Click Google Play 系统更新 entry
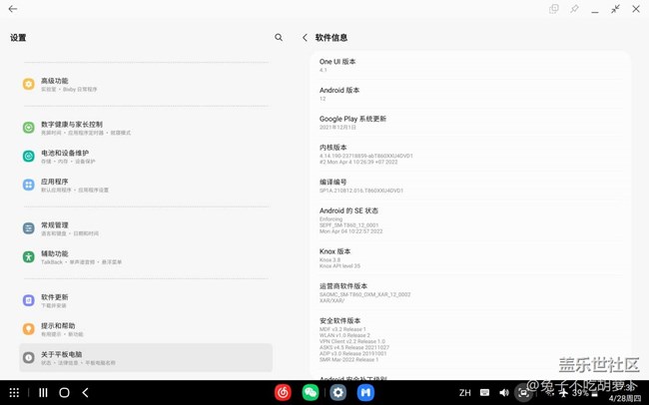This screenshot has height=405, width=649. pos(352,123)
